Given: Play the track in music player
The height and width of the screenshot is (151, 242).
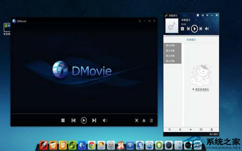Looking at the screenshot, I should click(x=194, y=29).
